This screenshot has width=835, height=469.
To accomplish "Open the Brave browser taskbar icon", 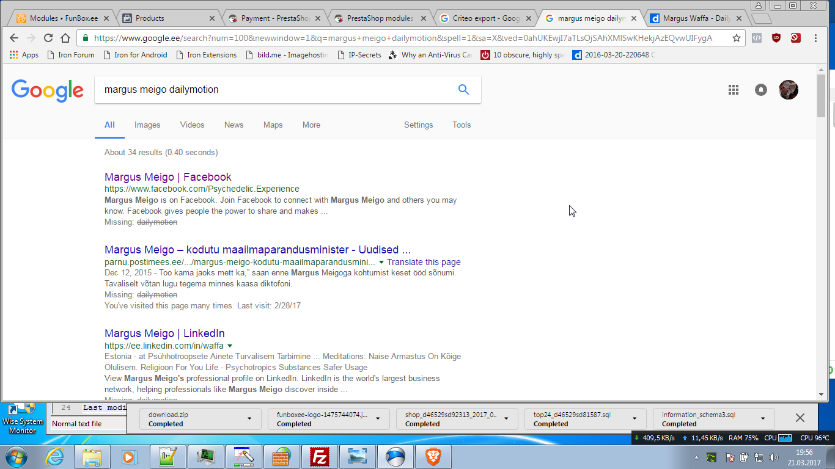I will tap(433, 457).
